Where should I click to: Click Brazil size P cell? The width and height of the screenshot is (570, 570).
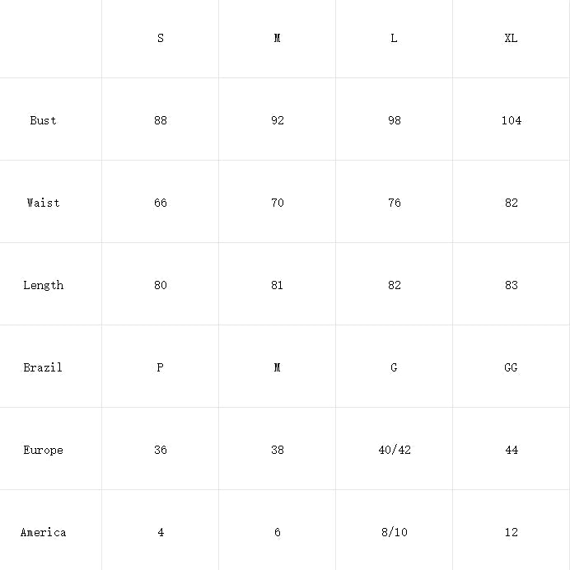(x=160, y=367)
